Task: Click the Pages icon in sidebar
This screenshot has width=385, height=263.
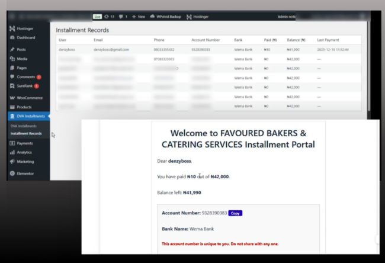Action: tap(12, 68)
